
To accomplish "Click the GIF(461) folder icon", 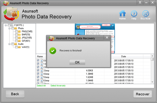I will tap(19, 41).
